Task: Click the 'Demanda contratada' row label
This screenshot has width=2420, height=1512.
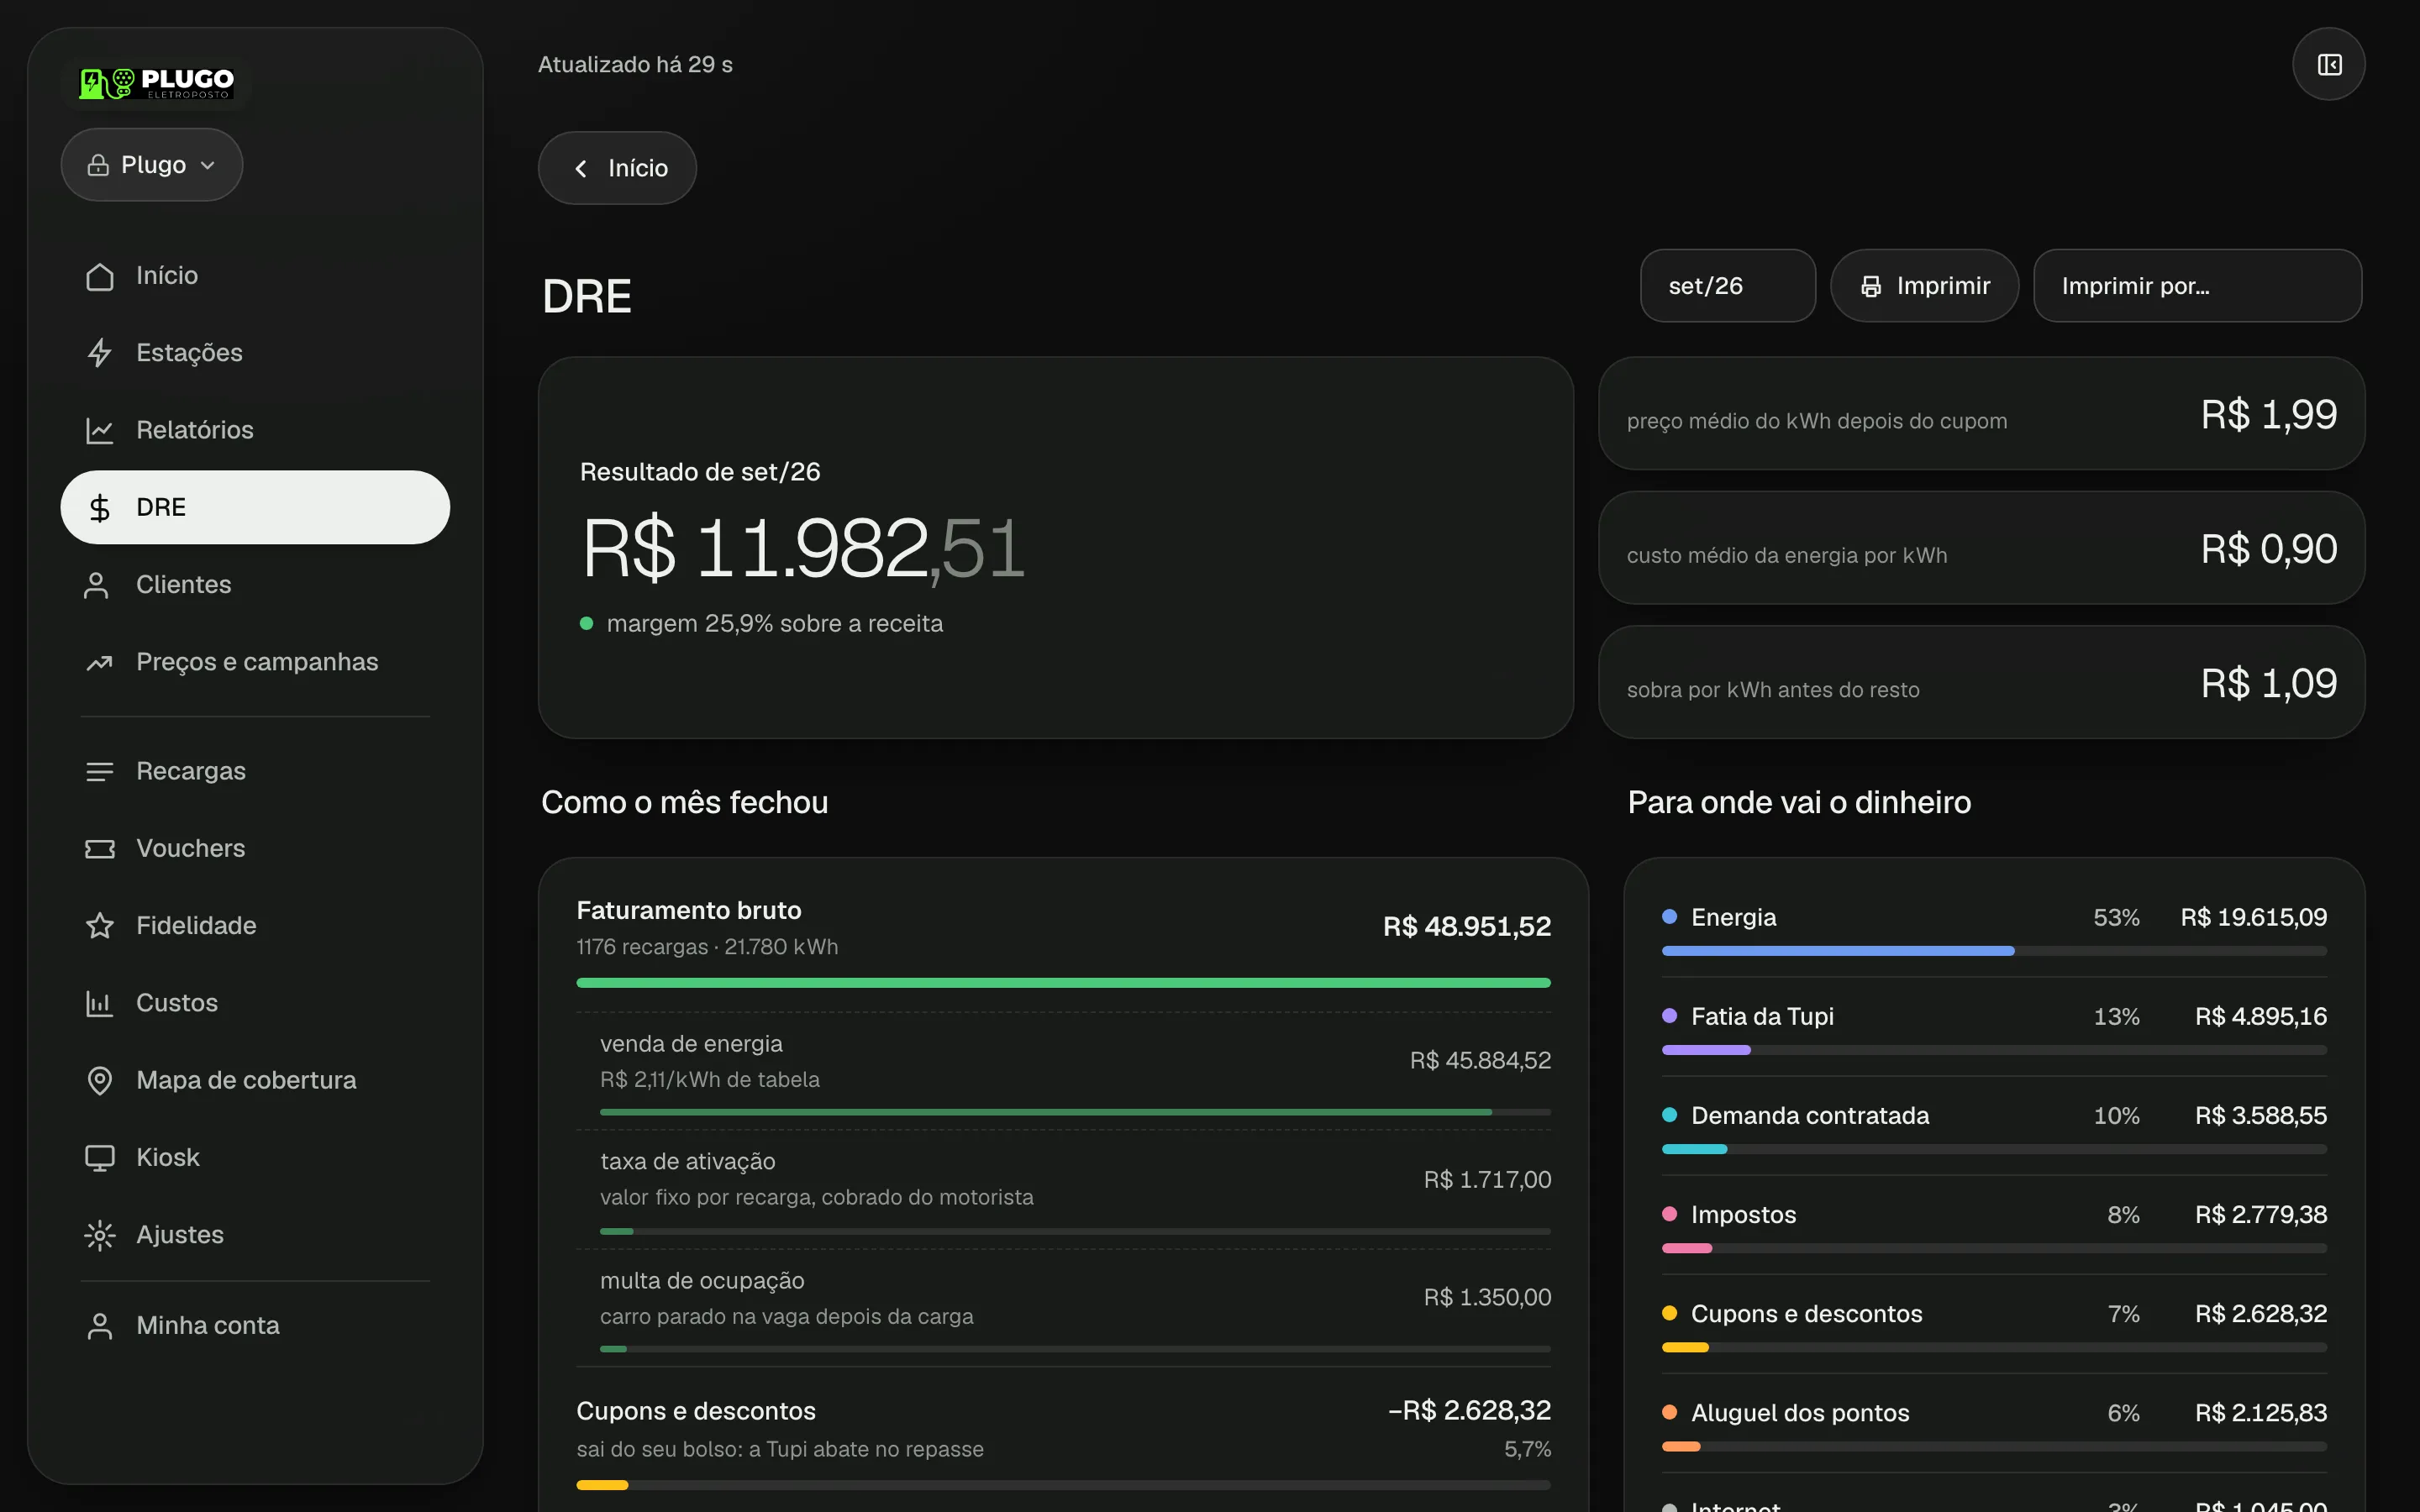Action: (1809, 1116)
